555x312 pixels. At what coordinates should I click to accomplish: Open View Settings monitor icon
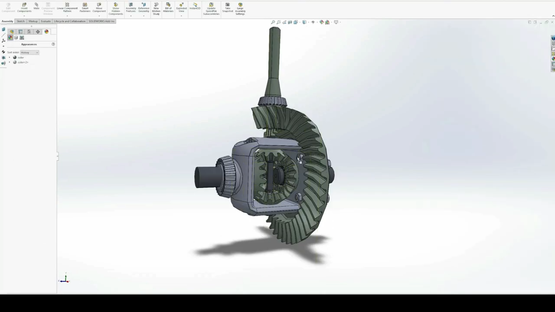[336, 22]
